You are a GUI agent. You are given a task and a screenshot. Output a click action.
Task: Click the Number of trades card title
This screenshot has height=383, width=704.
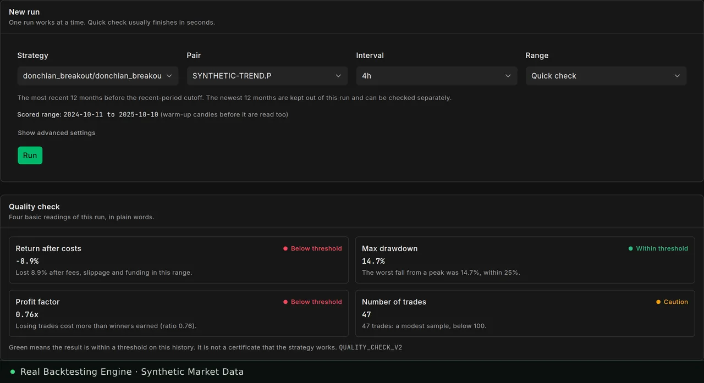(x=394, y=302)
